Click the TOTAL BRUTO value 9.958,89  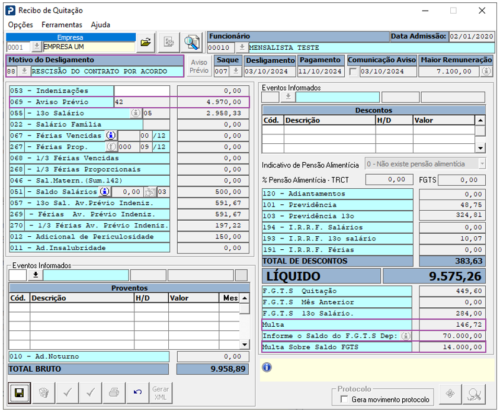213,369
